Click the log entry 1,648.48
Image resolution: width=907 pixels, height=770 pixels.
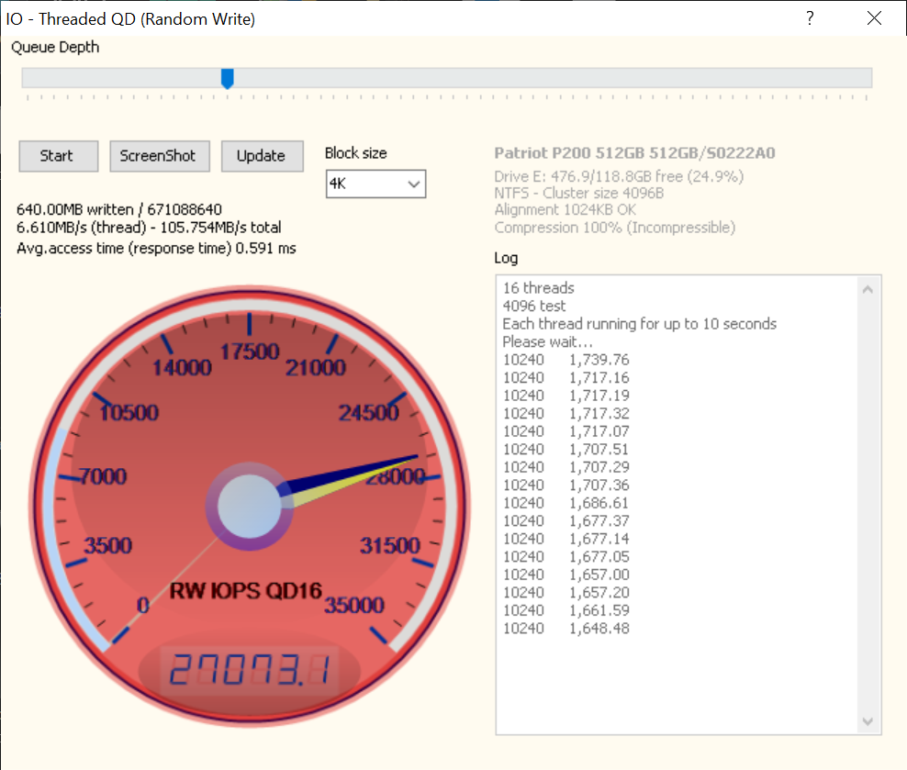point(565,629)
